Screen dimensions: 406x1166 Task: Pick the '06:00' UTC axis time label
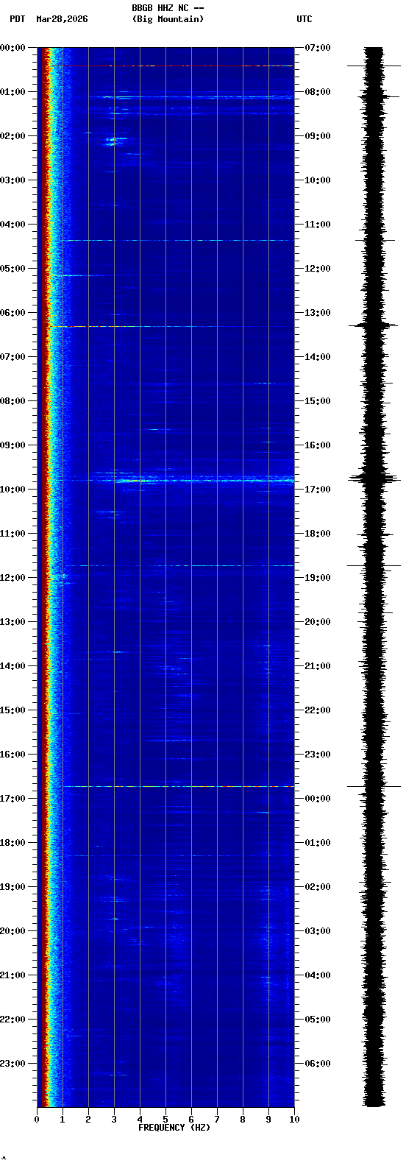[x=317, y=1064]
